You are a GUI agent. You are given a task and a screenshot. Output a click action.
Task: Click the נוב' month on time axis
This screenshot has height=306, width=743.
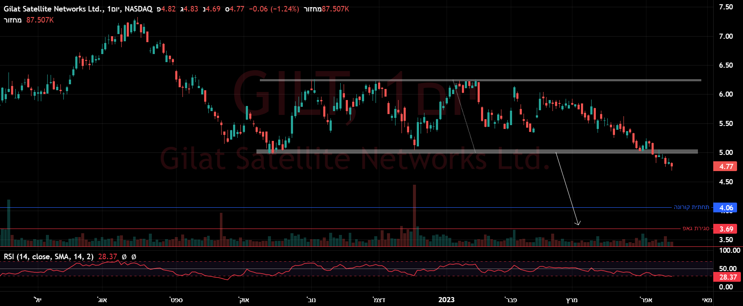[311, 300]
